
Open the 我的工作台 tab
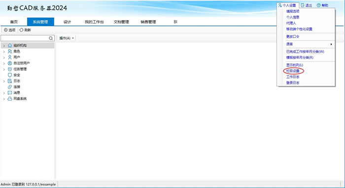[94, 22]
